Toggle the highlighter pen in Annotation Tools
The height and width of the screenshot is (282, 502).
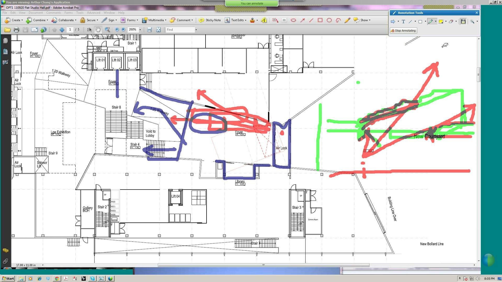pyautogui.click(x=430, y=21)
